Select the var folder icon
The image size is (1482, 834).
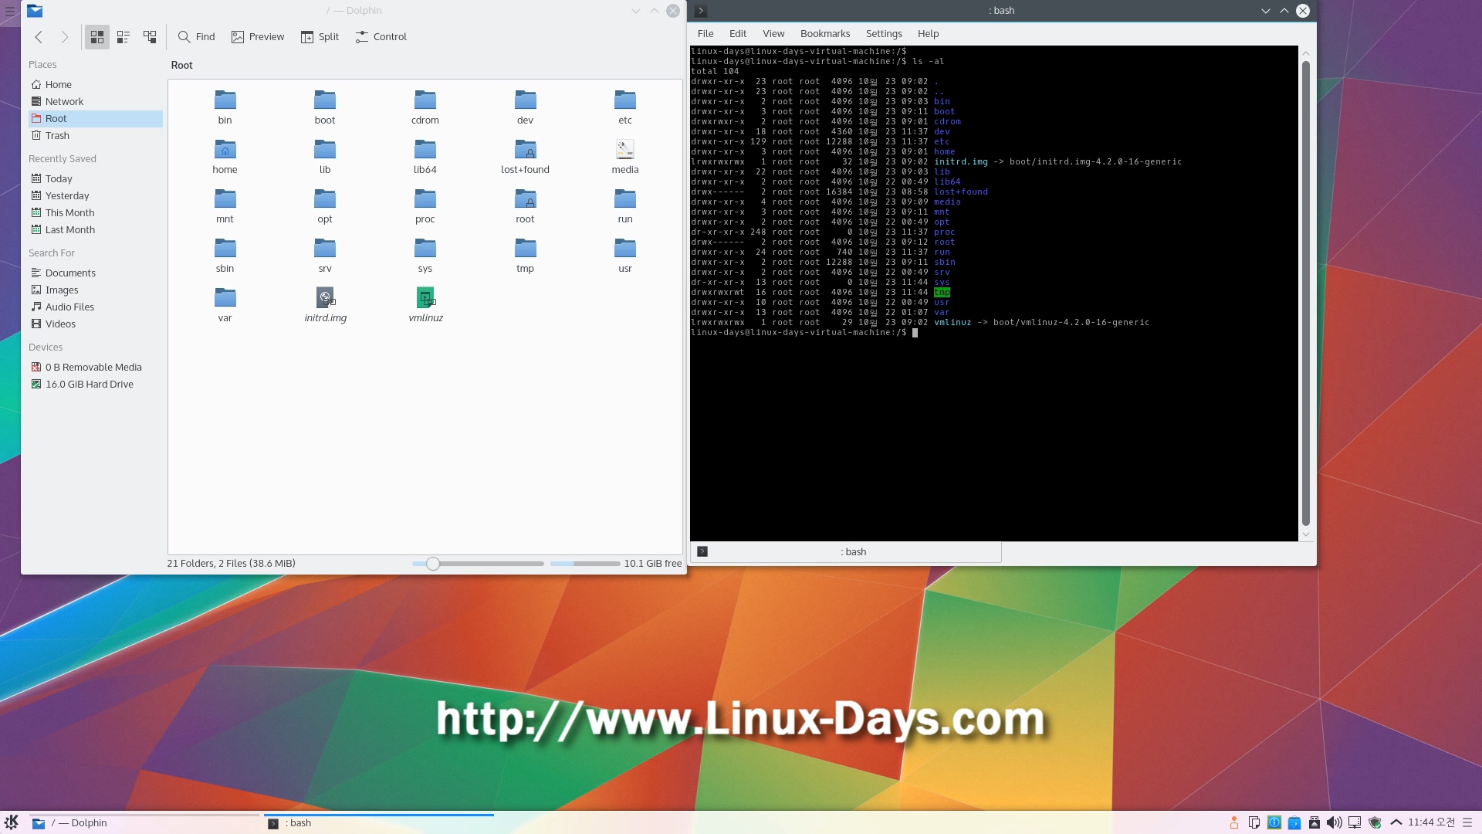225,298
